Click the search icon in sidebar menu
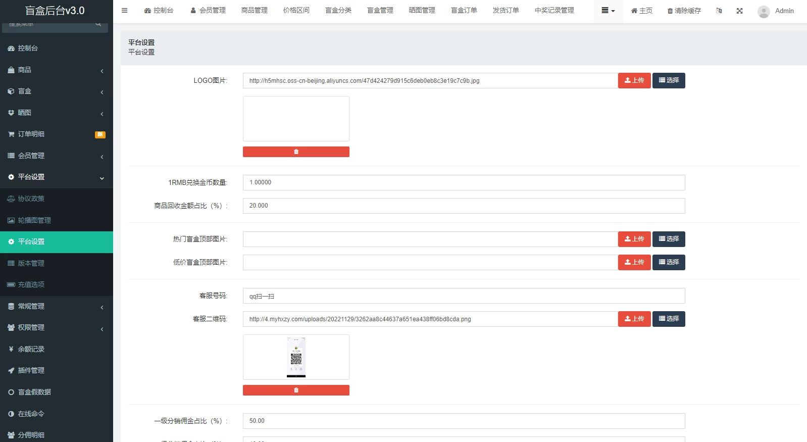 (98, 24)
